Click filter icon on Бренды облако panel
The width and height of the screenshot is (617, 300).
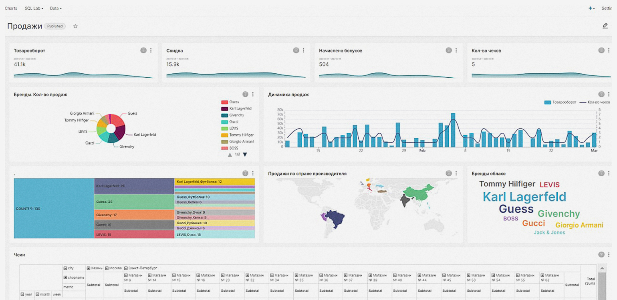tap(601, 173)
